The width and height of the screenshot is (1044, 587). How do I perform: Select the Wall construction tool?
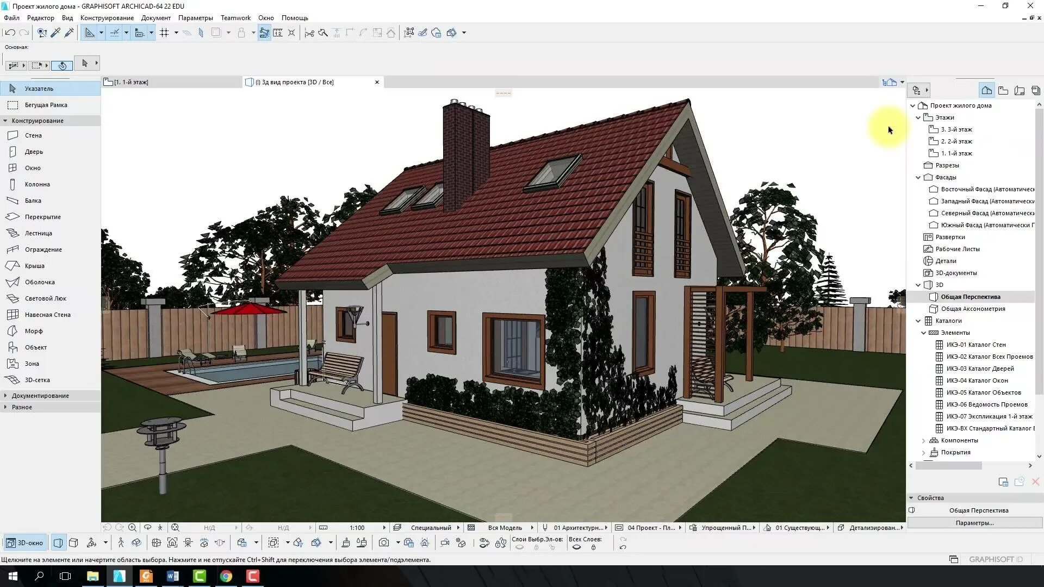34,135
